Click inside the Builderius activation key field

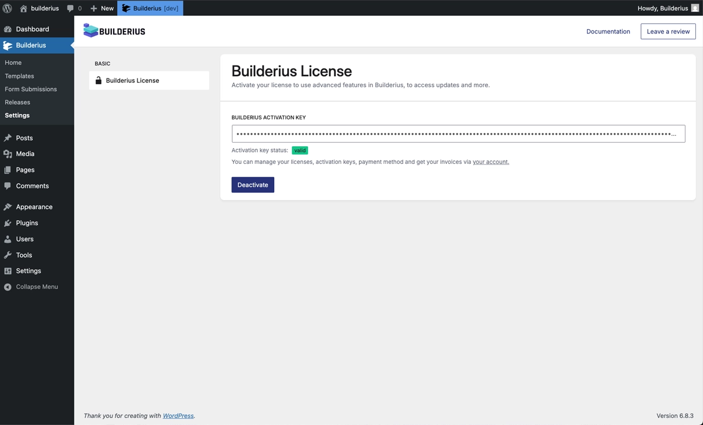click(x=457, y=133)
